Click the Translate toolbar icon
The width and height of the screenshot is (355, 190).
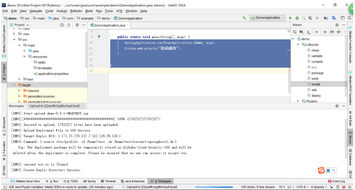334,18
